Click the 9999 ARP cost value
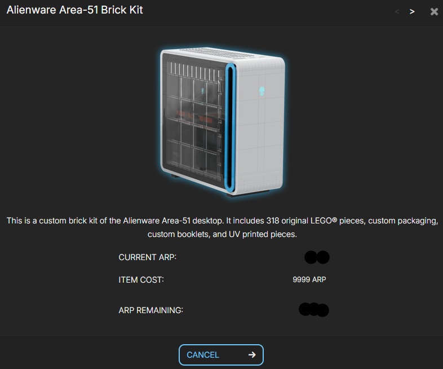443x369 pixels. tap(309, 280)
